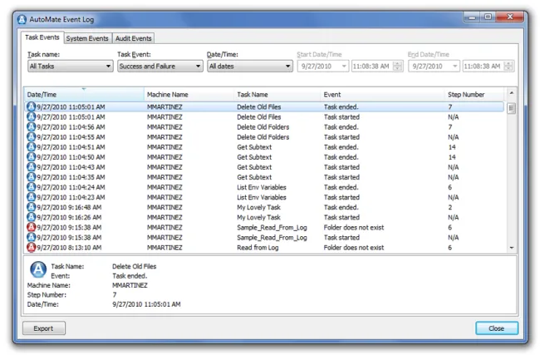Click MMARTINEZ value in the details pane
The height and width of the screenshot is (355, 540).
130,285
